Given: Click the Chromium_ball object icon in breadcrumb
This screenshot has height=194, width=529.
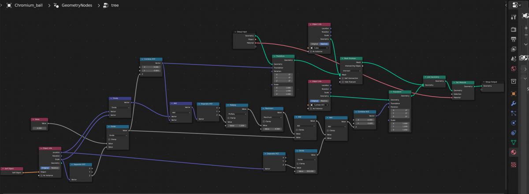Looking at the screenshot, I should coord(9,6).
